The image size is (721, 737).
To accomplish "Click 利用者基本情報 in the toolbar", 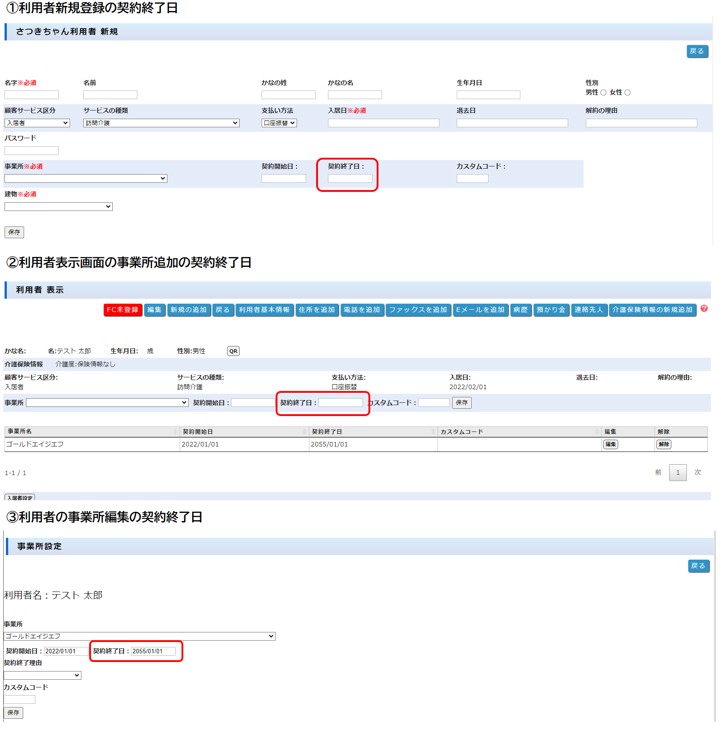I will click(264, 310).
